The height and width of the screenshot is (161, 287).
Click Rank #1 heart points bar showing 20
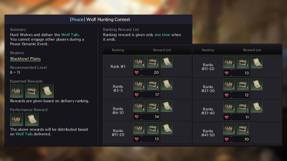147,72
